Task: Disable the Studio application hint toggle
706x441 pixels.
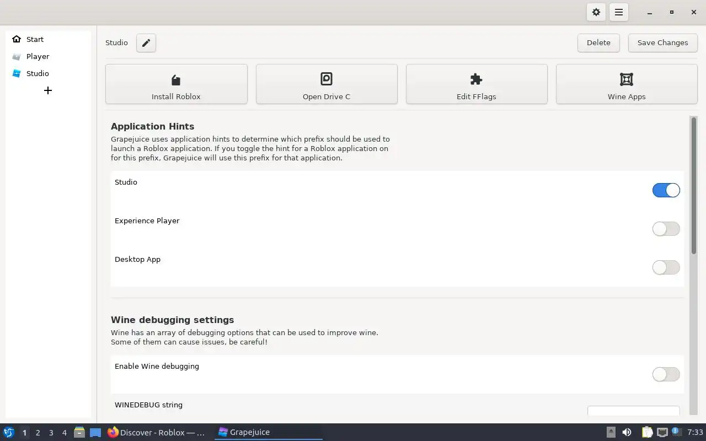Action: click(666, 190)
